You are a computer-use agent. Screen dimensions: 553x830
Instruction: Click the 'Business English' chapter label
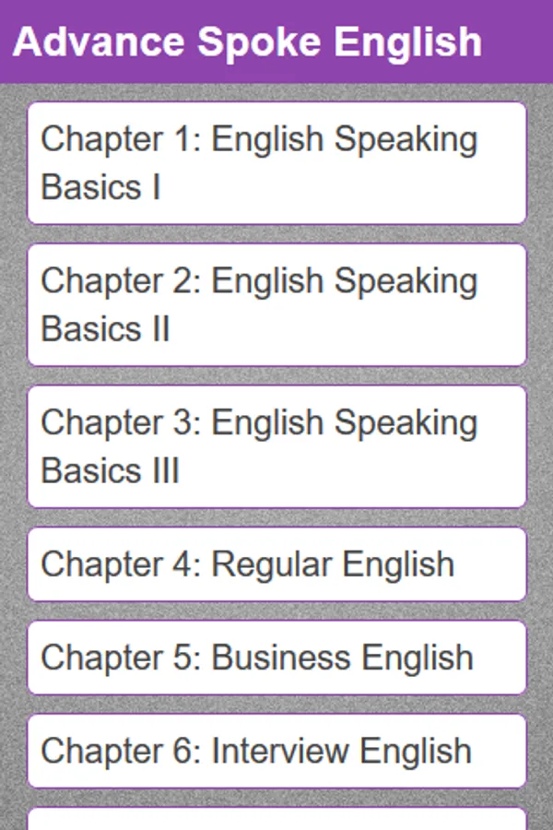point(343,658)
